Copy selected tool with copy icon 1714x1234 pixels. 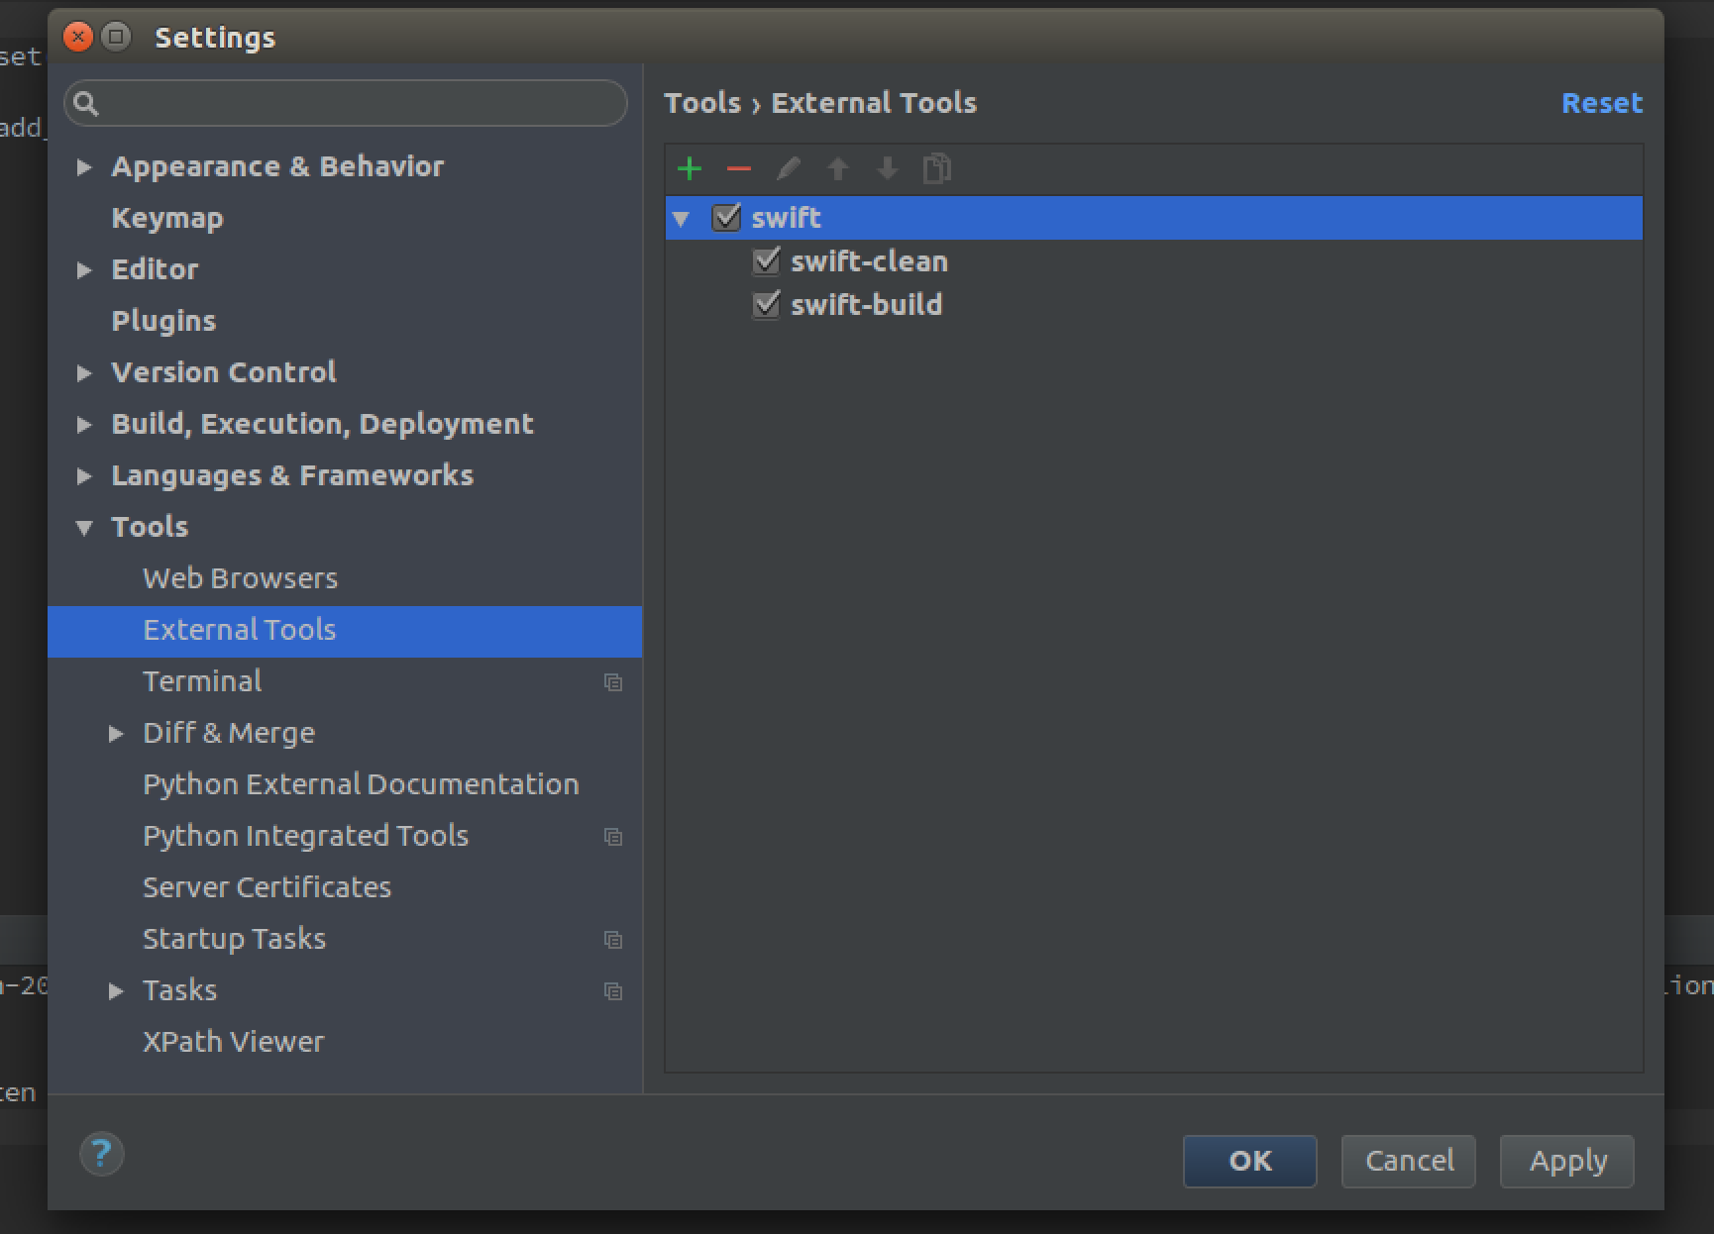[937, 168]
